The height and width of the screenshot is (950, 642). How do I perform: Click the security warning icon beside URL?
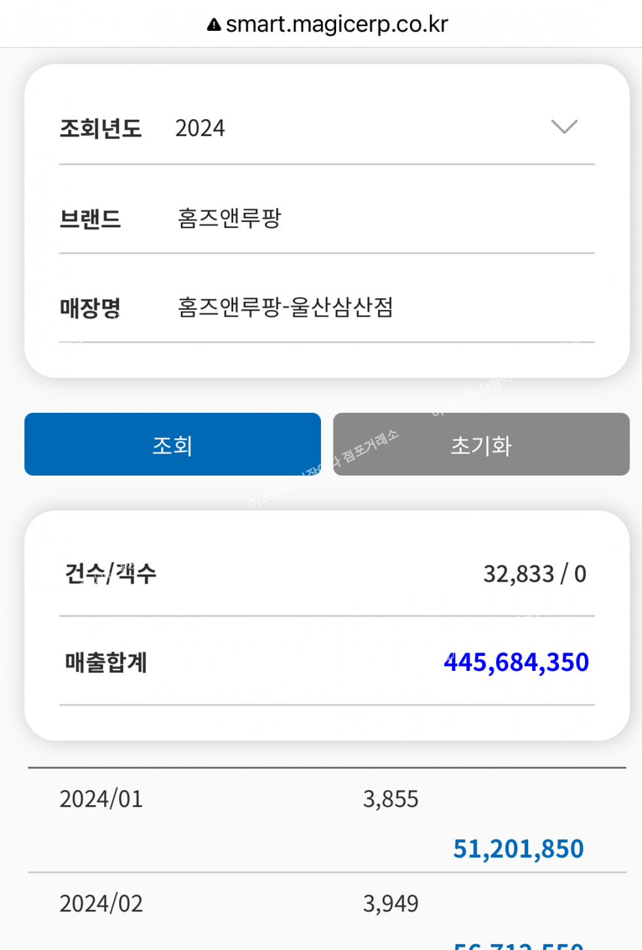coord(214,25)
